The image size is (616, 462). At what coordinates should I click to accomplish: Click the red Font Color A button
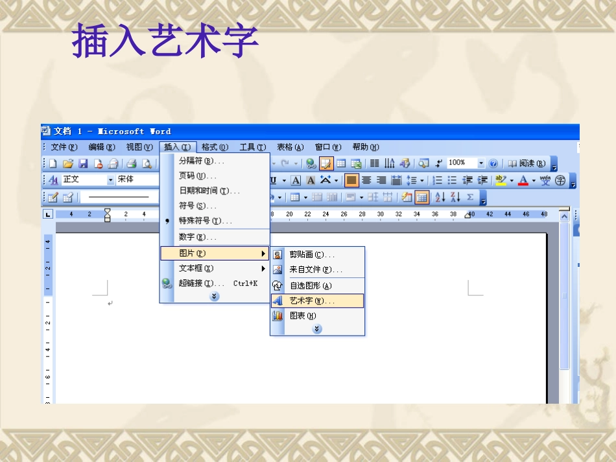pyautogui.click(x=523, y=180)
